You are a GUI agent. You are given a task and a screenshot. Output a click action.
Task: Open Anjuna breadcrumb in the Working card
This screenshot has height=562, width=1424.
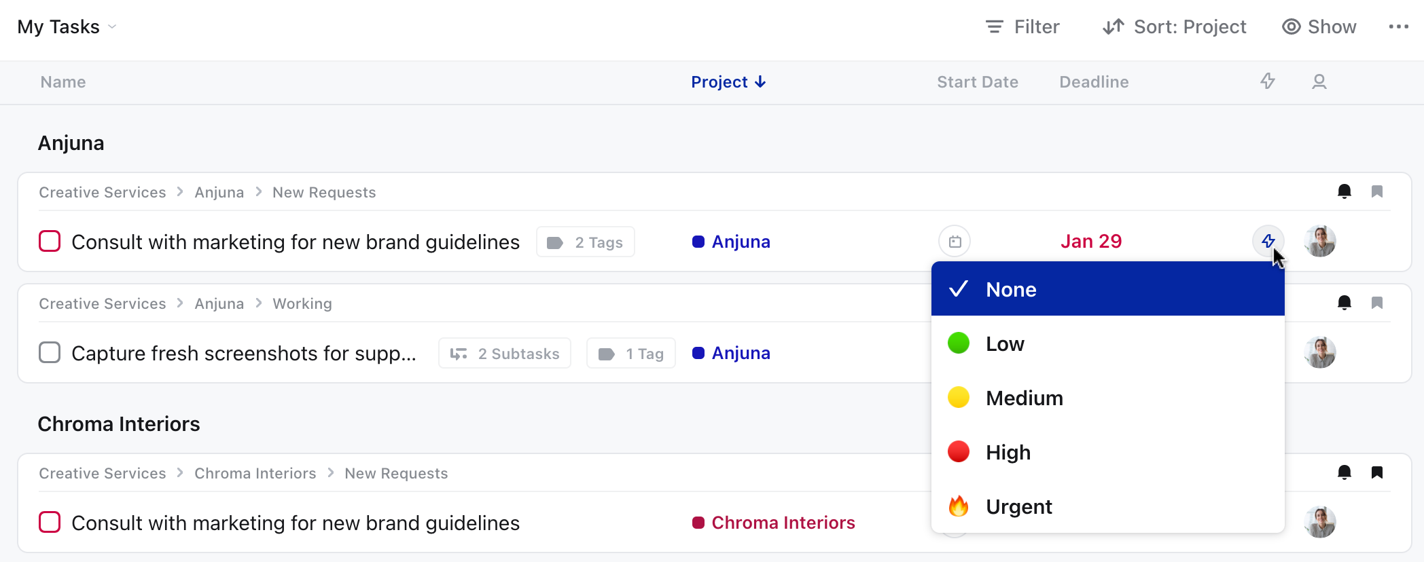pos(219,304)
